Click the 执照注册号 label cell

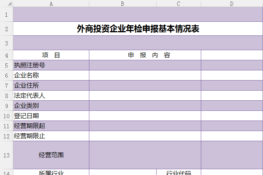[x=51, y=65]
